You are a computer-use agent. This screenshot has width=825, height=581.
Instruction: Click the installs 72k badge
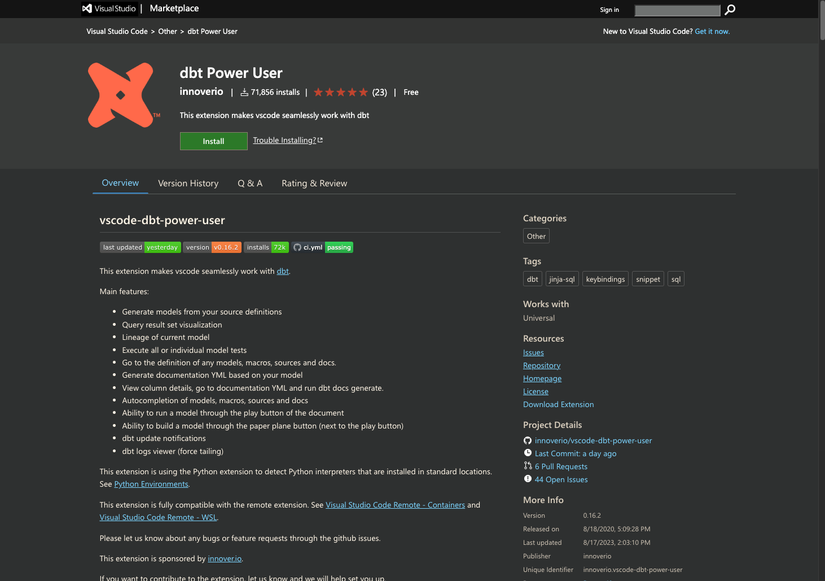[x=266, y=247]
